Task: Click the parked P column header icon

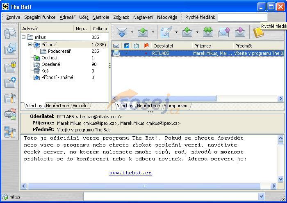Action: (126, 46)
